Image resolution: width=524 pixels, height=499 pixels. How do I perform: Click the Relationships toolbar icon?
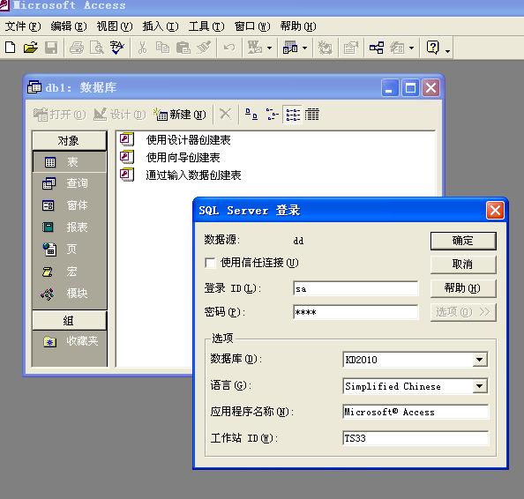click(x=377, y=48)
